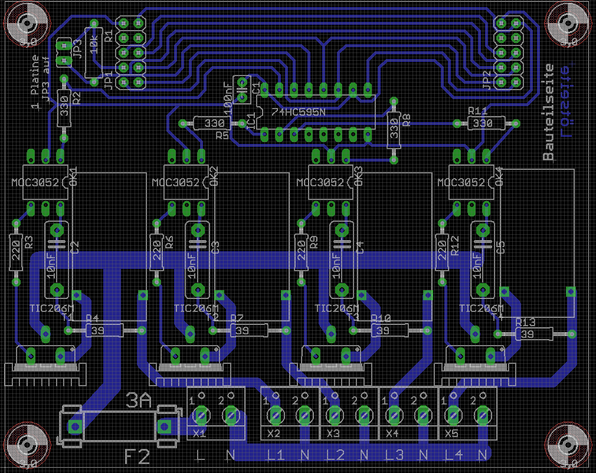Click pad 1 of terminal X5

tap(453, 416)
